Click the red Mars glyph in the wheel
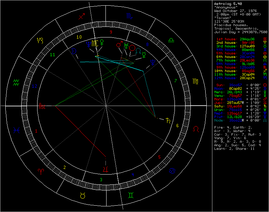This screenshot has width=269, height=212. coord(119,45)
